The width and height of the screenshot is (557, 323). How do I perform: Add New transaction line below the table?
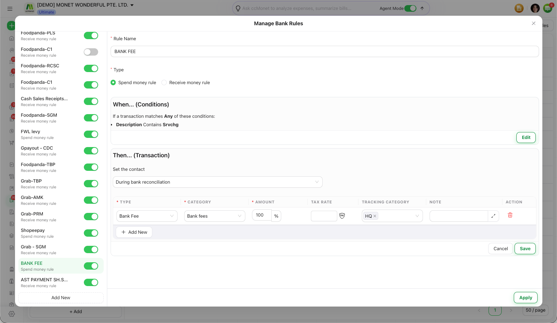coord(134,232)
